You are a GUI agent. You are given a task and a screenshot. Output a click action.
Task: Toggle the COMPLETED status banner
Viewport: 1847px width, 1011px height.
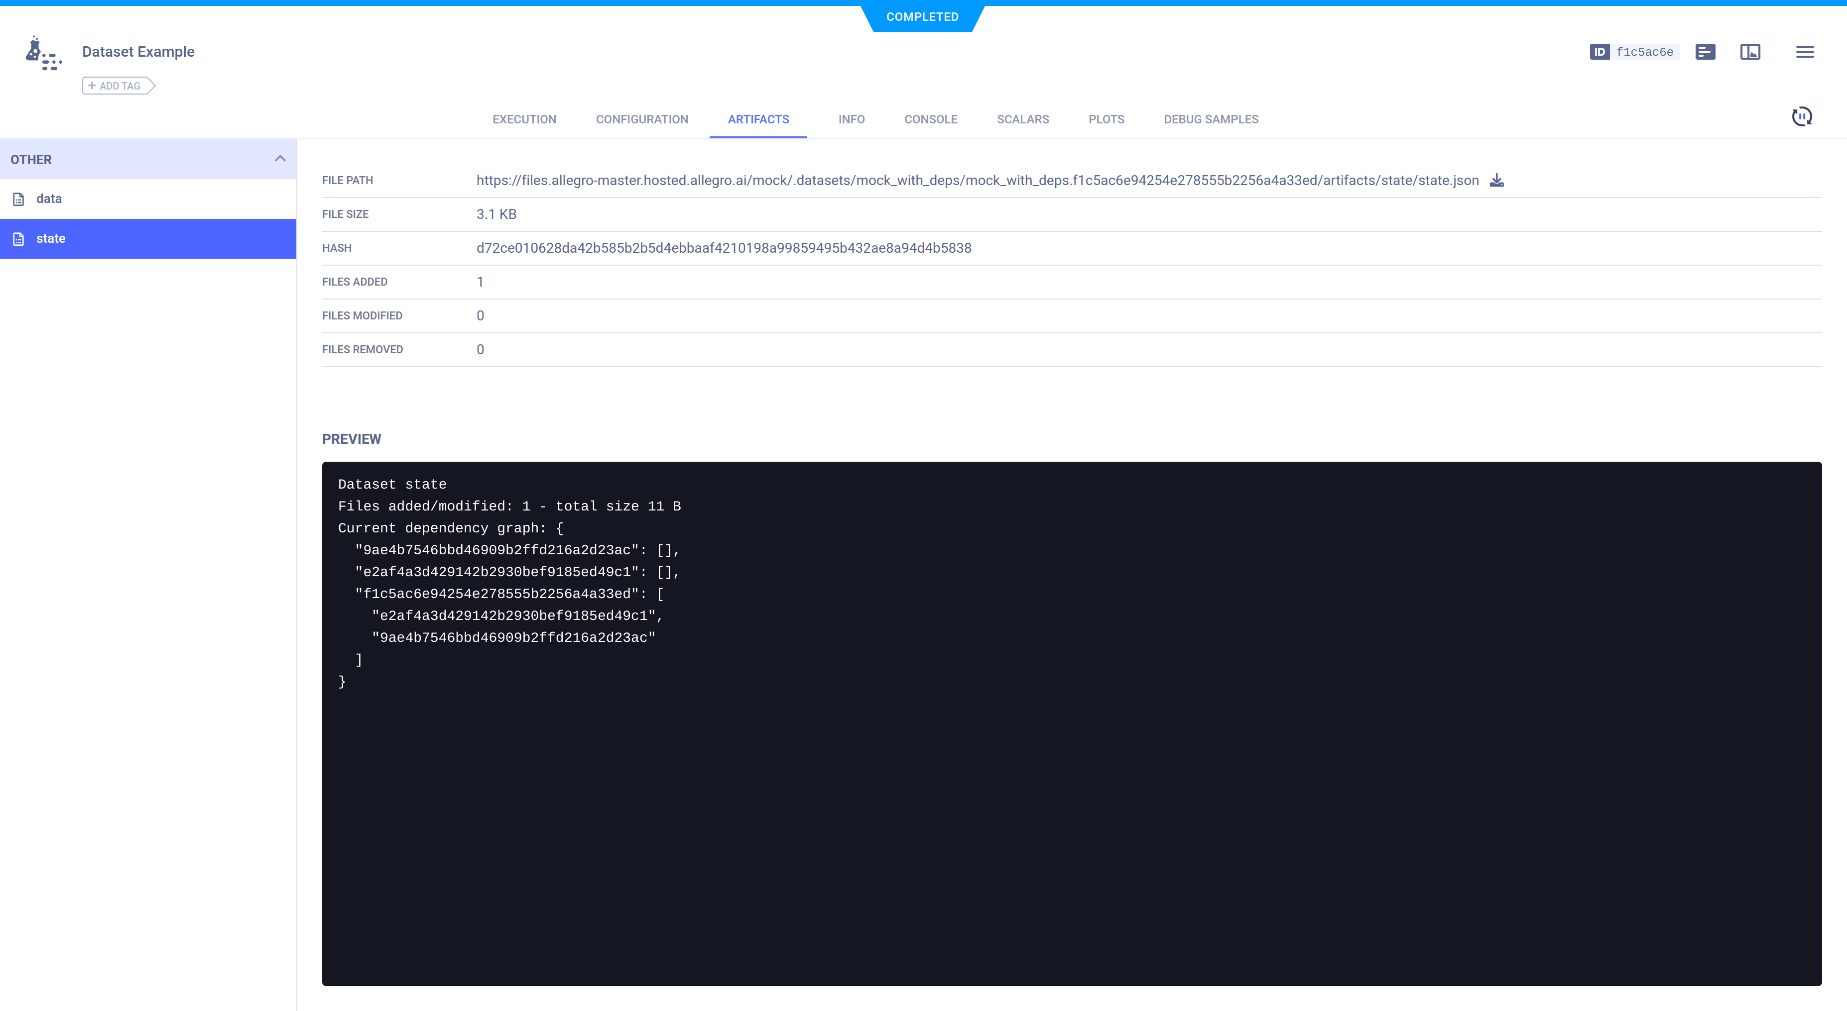pyautogui.click(x=922, y=16)
